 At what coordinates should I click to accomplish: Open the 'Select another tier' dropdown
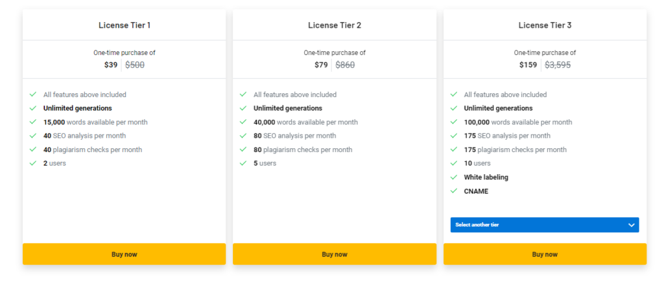click(x=544, y=225)
